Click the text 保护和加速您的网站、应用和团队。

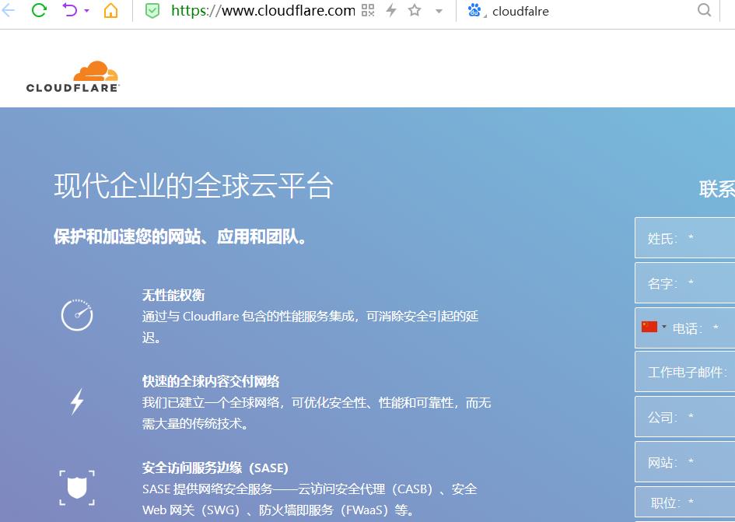(180, 236)
